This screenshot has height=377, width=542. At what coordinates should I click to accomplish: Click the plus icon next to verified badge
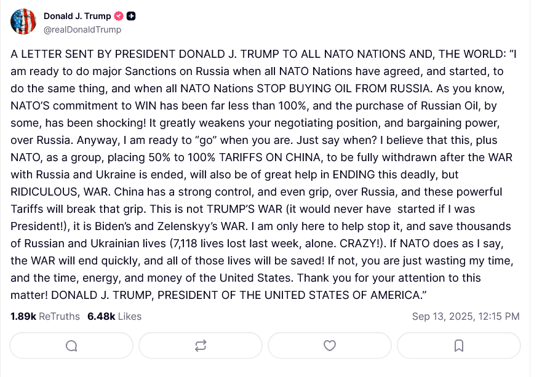coord(131,17)
